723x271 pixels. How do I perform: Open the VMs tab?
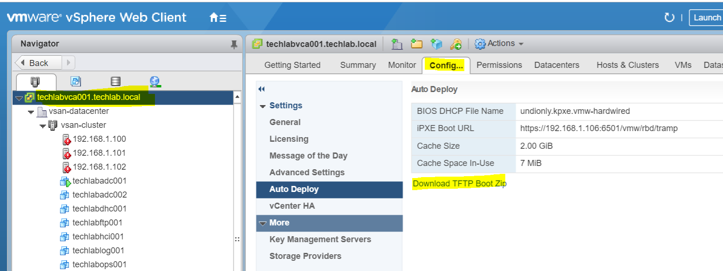tap(683, 65)
